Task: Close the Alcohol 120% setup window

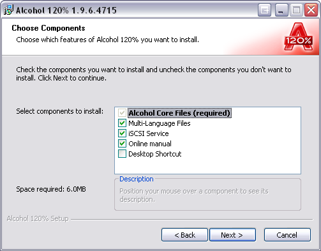Action: (x=311, y=10)
